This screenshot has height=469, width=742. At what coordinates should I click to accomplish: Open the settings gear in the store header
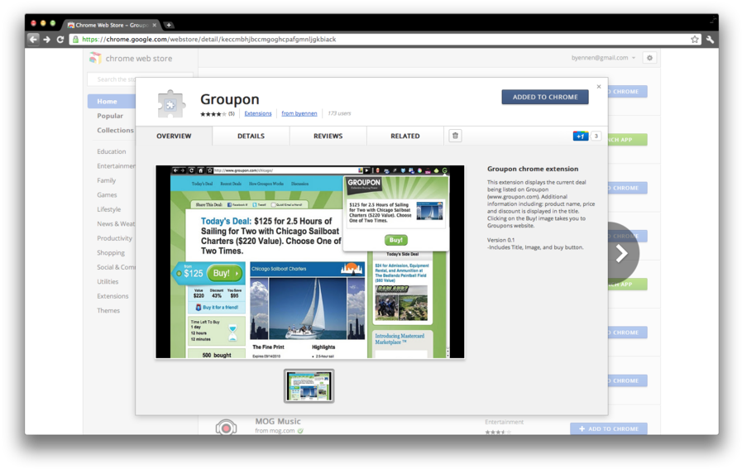pyautogui.click(x=649, y=58)
